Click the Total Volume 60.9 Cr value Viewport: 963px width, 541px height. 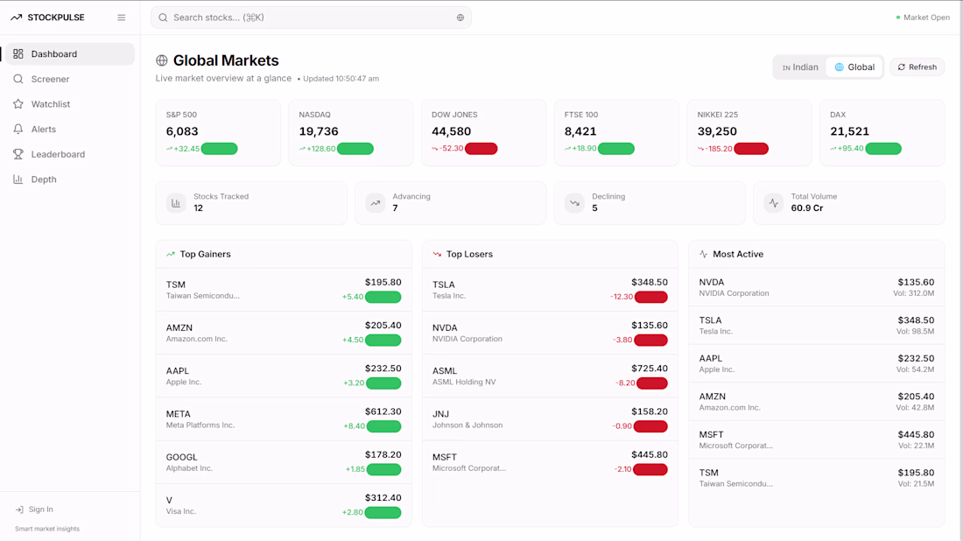pyautogui.click(x=807, y=208)
